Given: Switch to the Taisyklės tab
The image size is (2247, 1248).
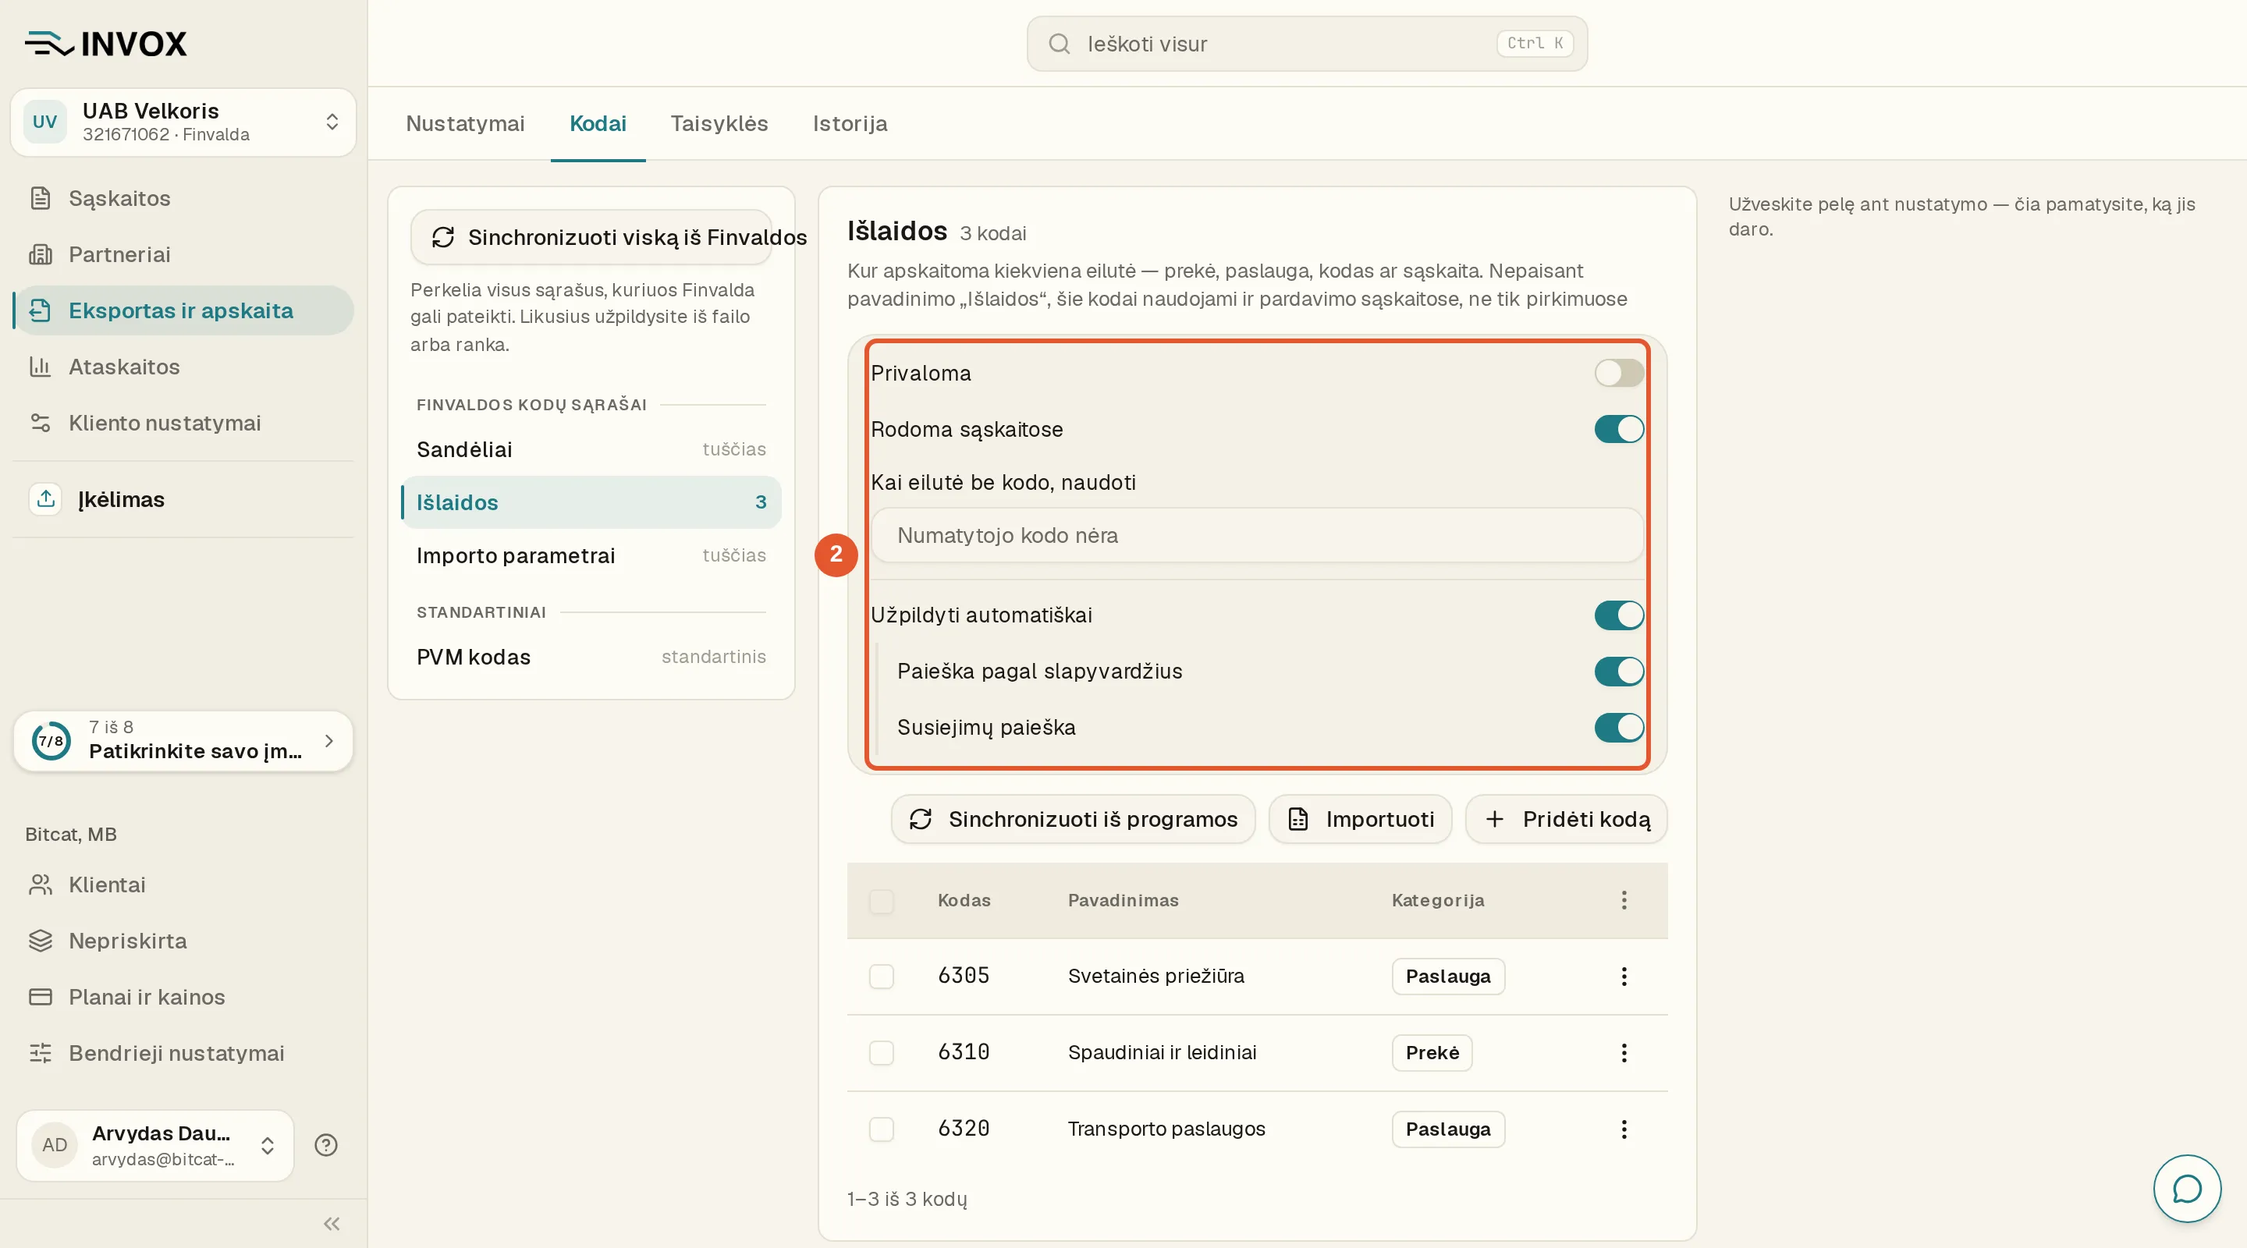Looking at the screenshot, I should pyautogui.click(x=719, y=124).
